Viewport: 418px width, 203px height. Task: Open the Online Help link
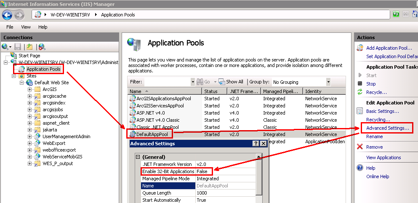tap(378, 176)
